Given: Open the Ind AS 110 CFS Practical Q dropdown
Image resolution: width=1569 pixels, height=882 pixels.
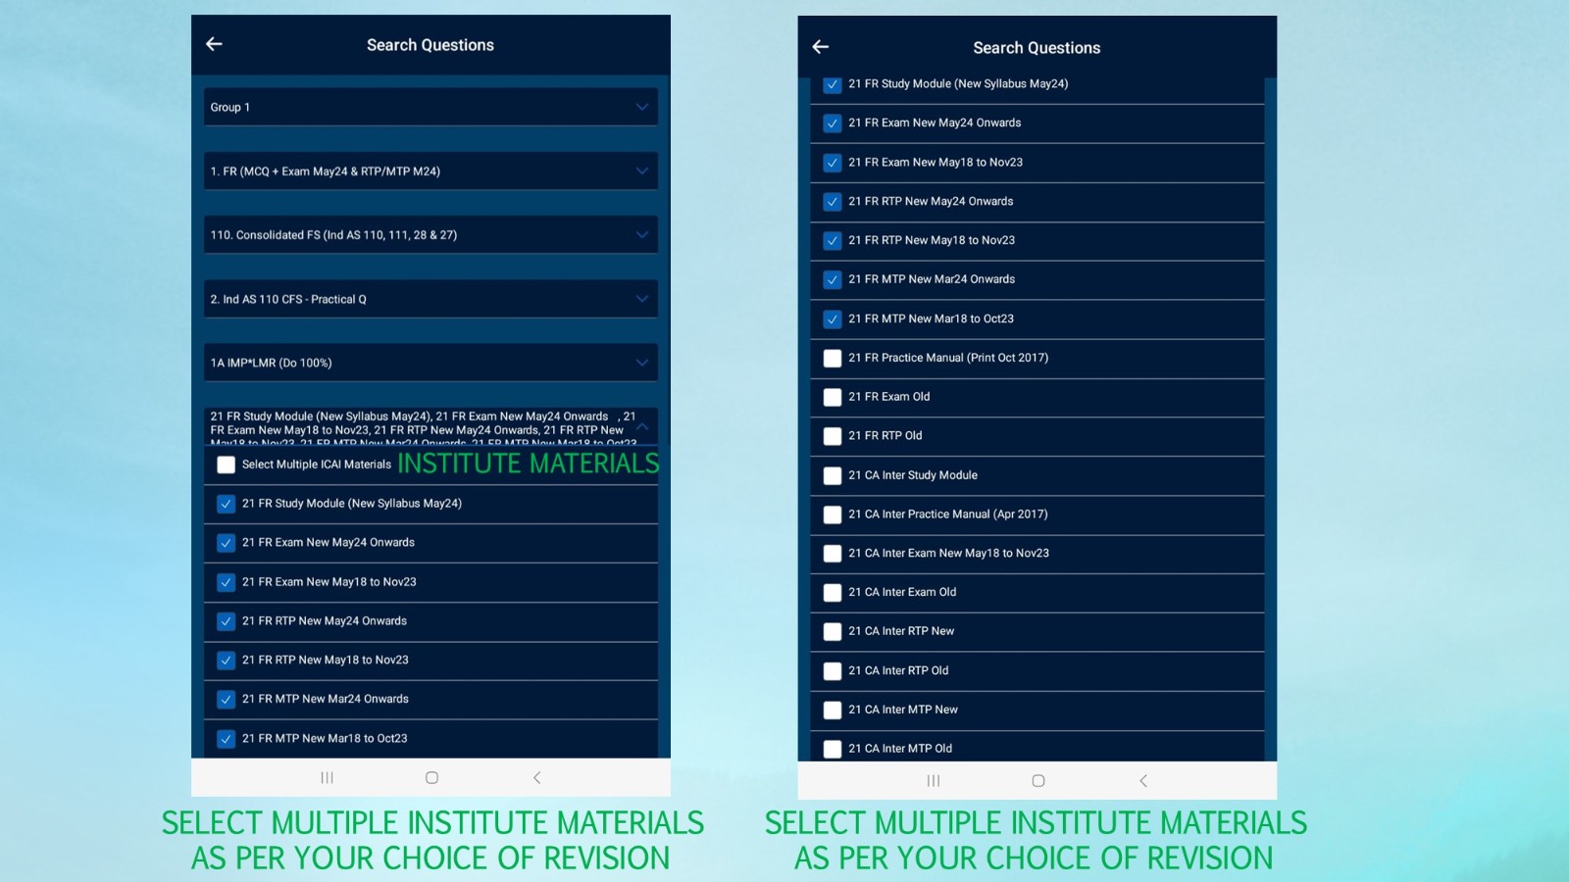Looking at the screenshot, I should pos(430,299).
